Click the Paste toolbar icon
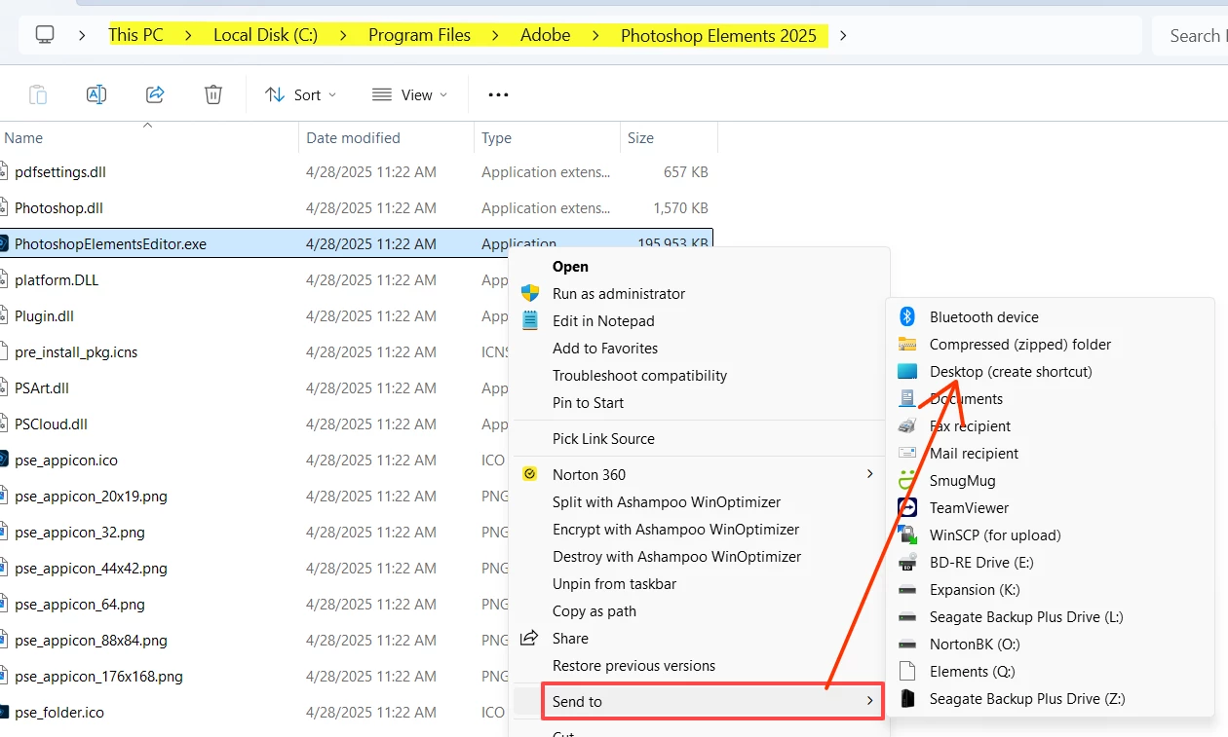 point(38,94)
